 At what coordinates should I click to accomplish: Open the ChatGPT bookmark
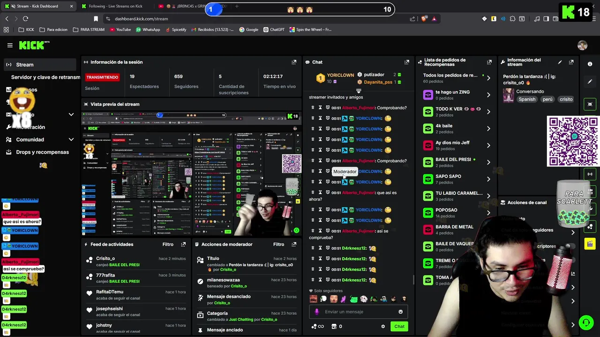click(x=273, y=29)
